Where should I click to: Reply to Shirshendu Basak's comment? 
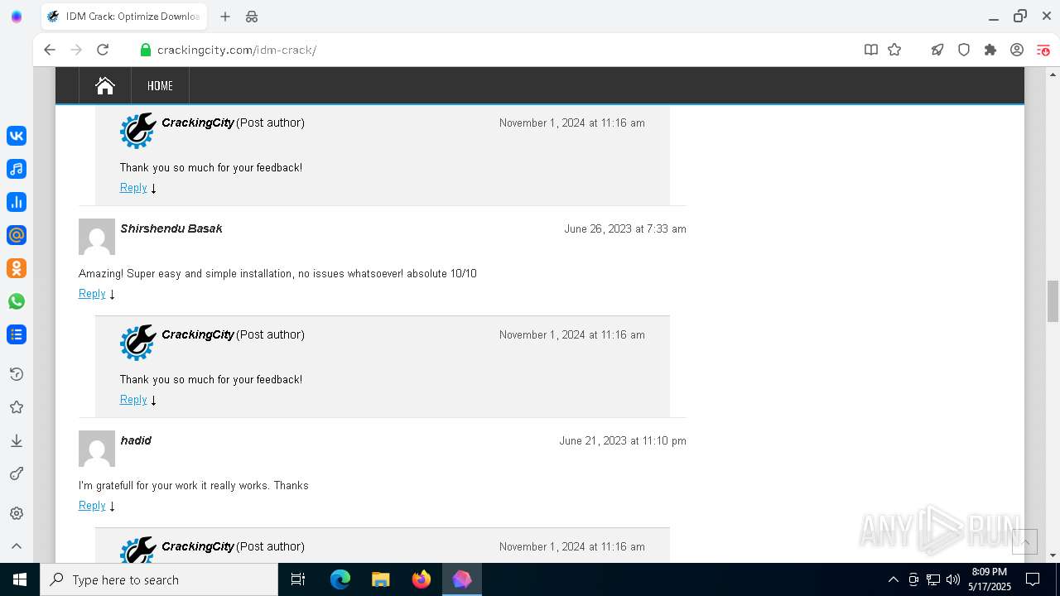point(92,294)
